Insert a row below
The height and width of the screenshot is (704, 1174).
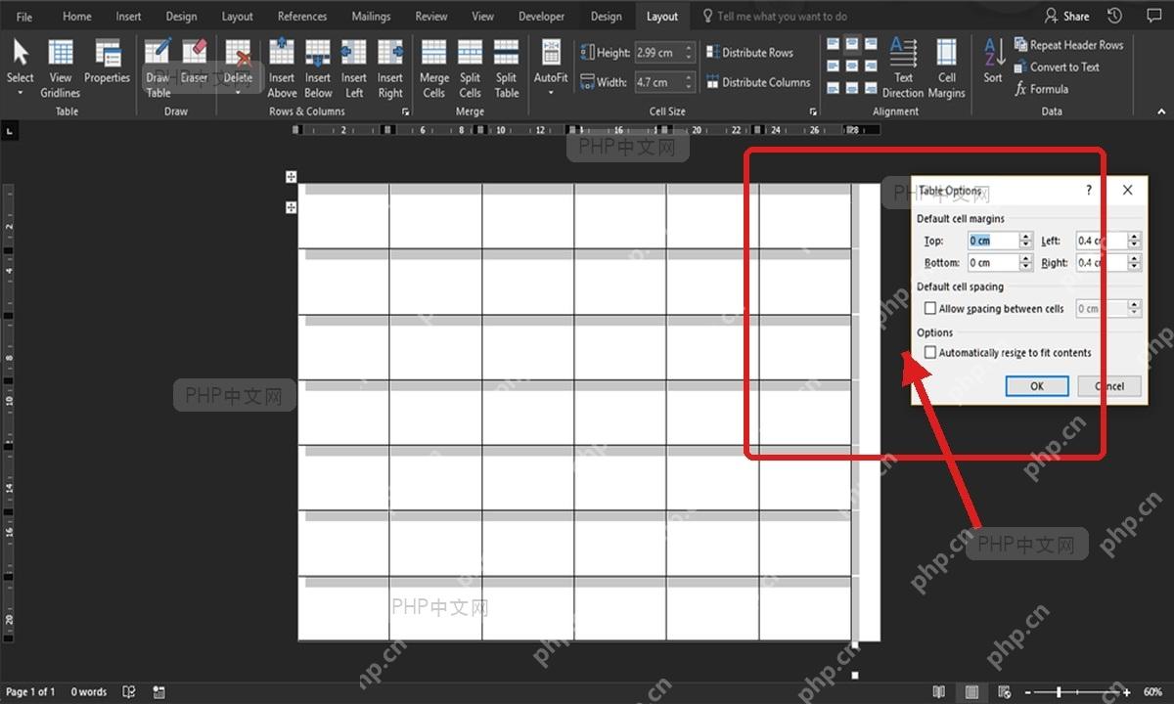318,68
